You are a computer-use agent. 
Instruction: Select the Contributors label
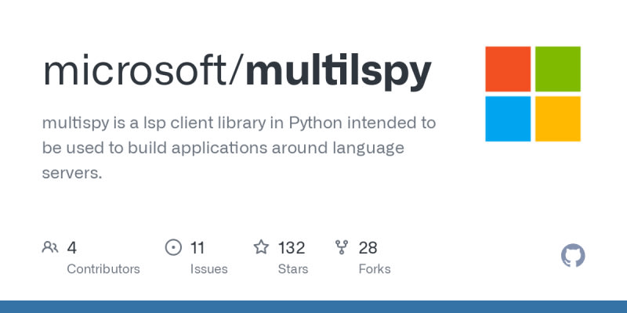tap(103, 269)
